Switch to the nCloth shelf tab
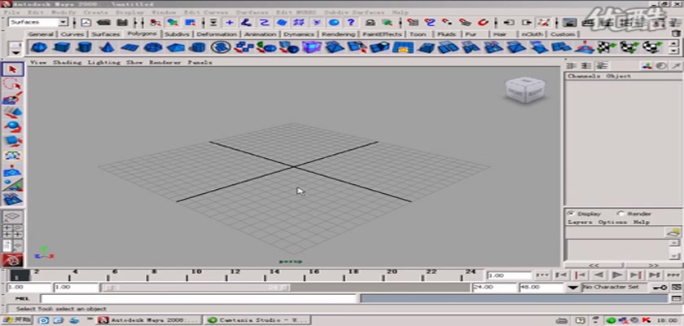The image size is (684, 326). 533,34
